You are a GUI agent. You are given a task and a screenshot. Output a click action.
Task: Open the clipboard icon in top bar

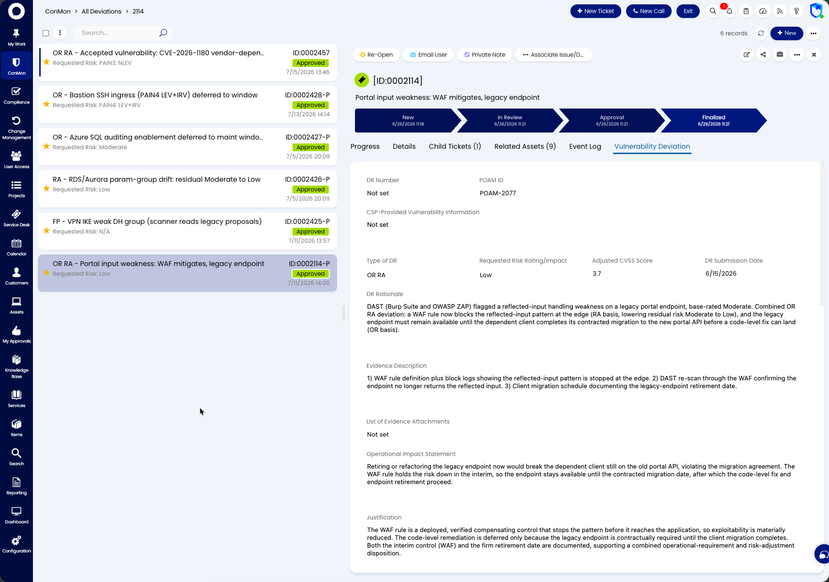tap(746, 11)
